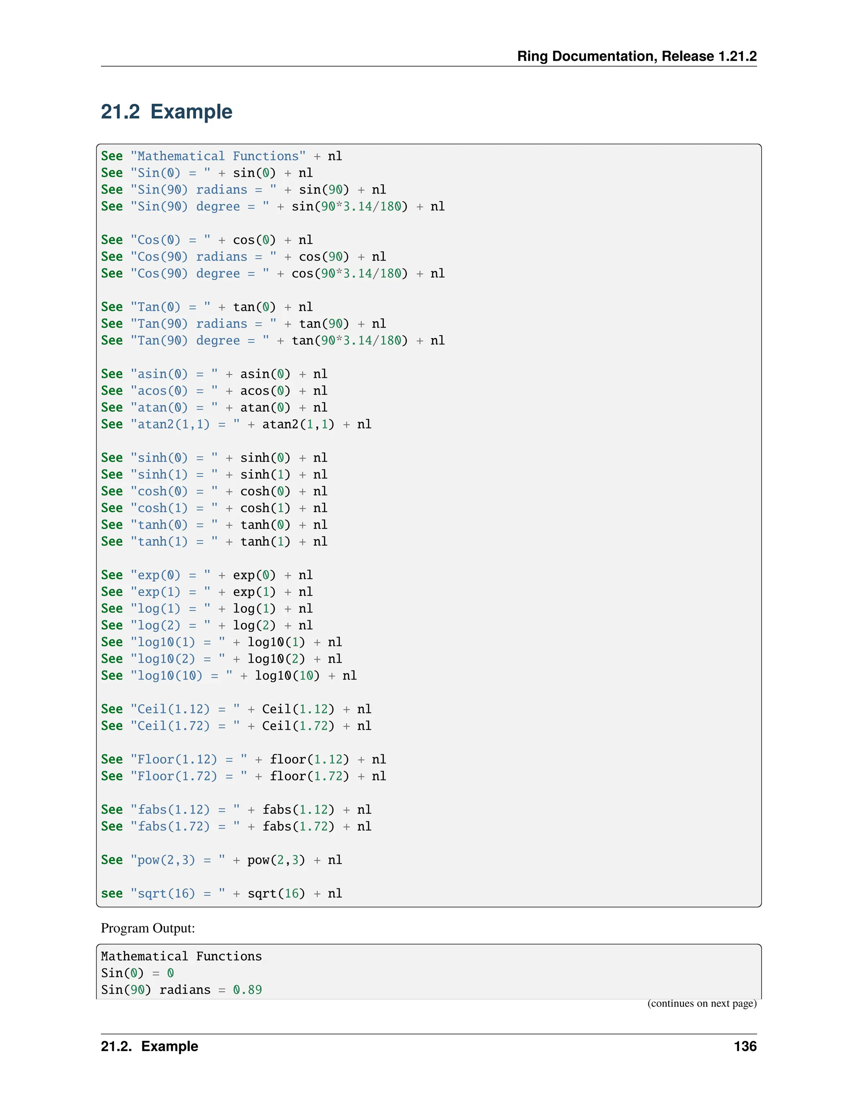Click the 'Sin(90) radians' code line
The image size is (858, 1110).
click(243, 190)
